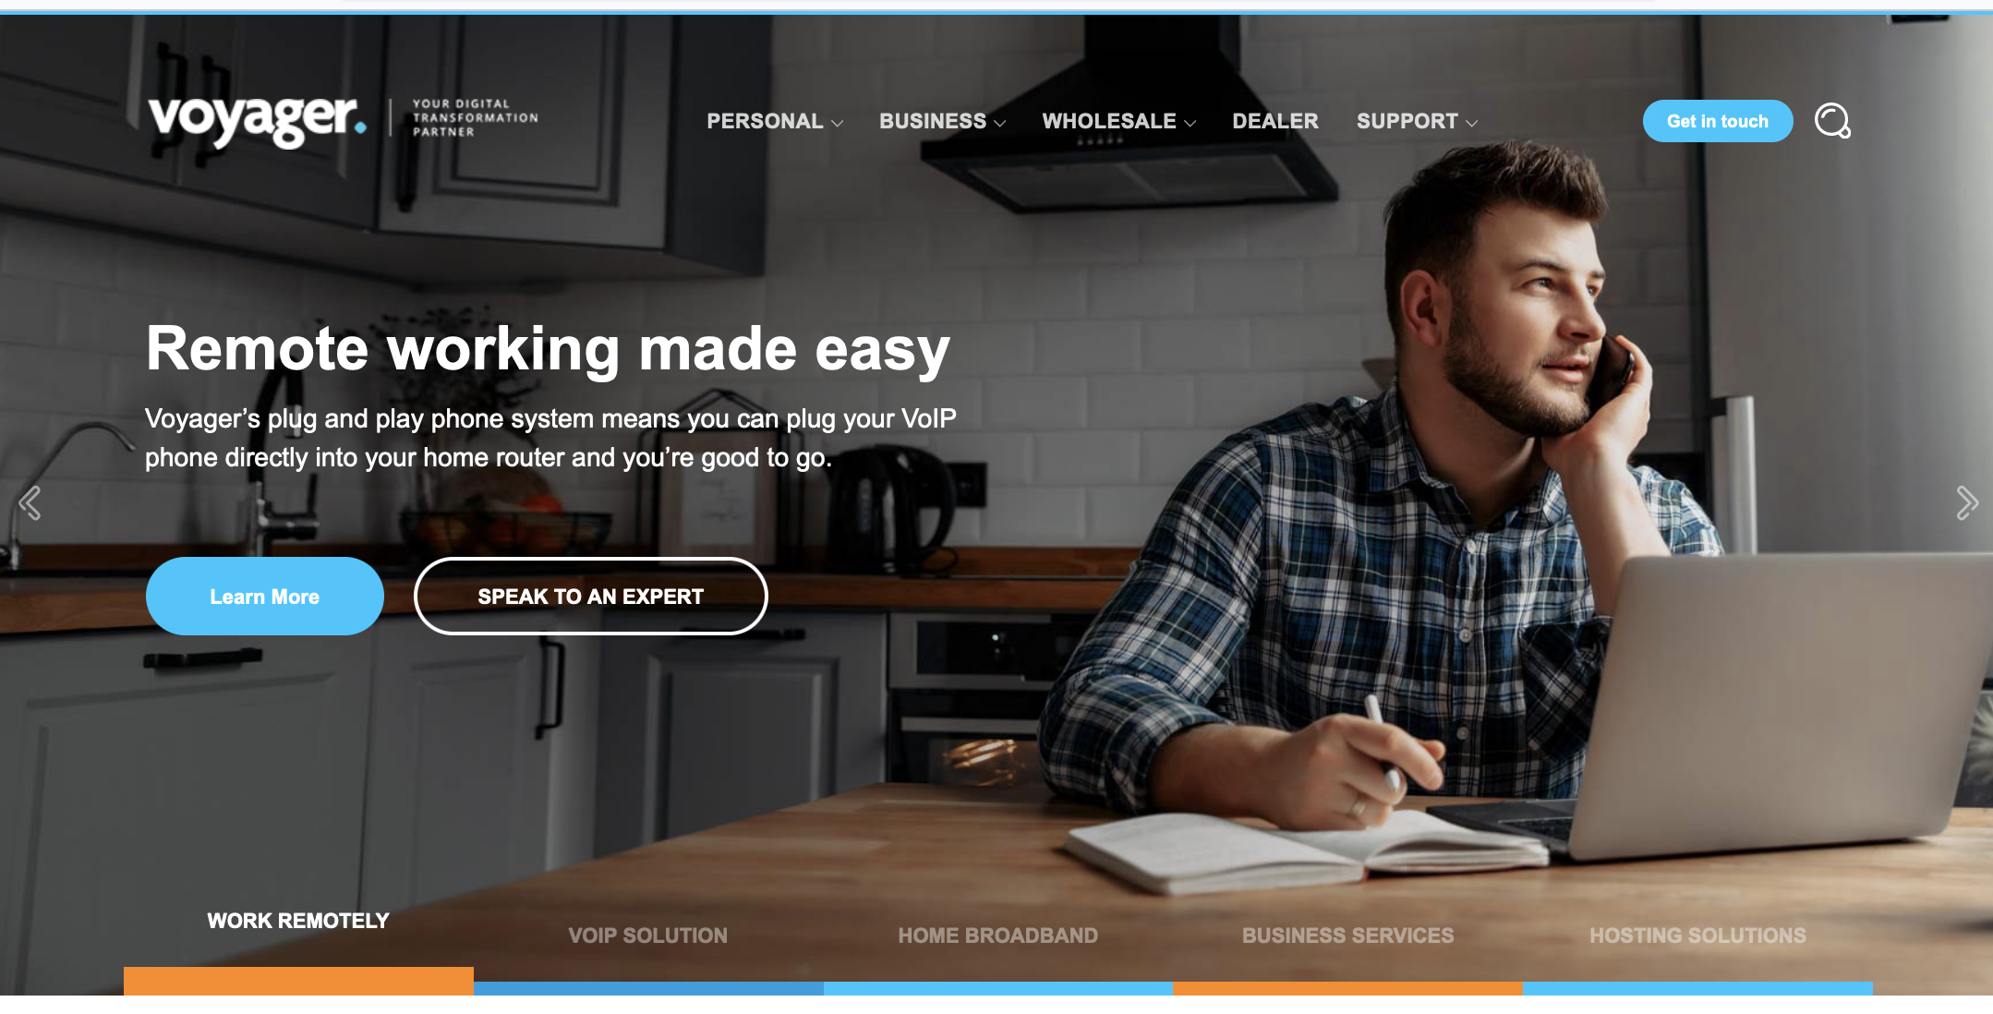Expand the Support menu chevron
The width and height of the screenshot is (1993, 1014).
[1471, 123]
